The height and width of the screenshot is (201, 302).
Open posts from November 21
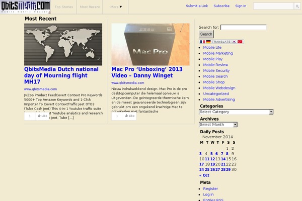[223, 164]
